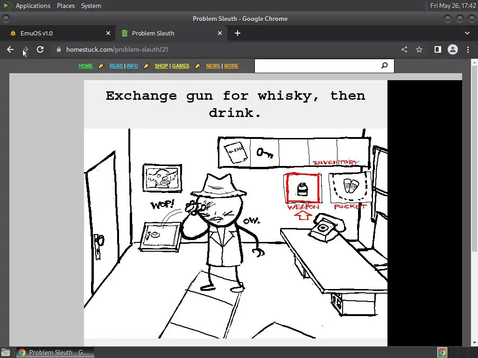Viewport: 478px width, 358px height.
Task: Click the address bar URL
Action: 117,49
